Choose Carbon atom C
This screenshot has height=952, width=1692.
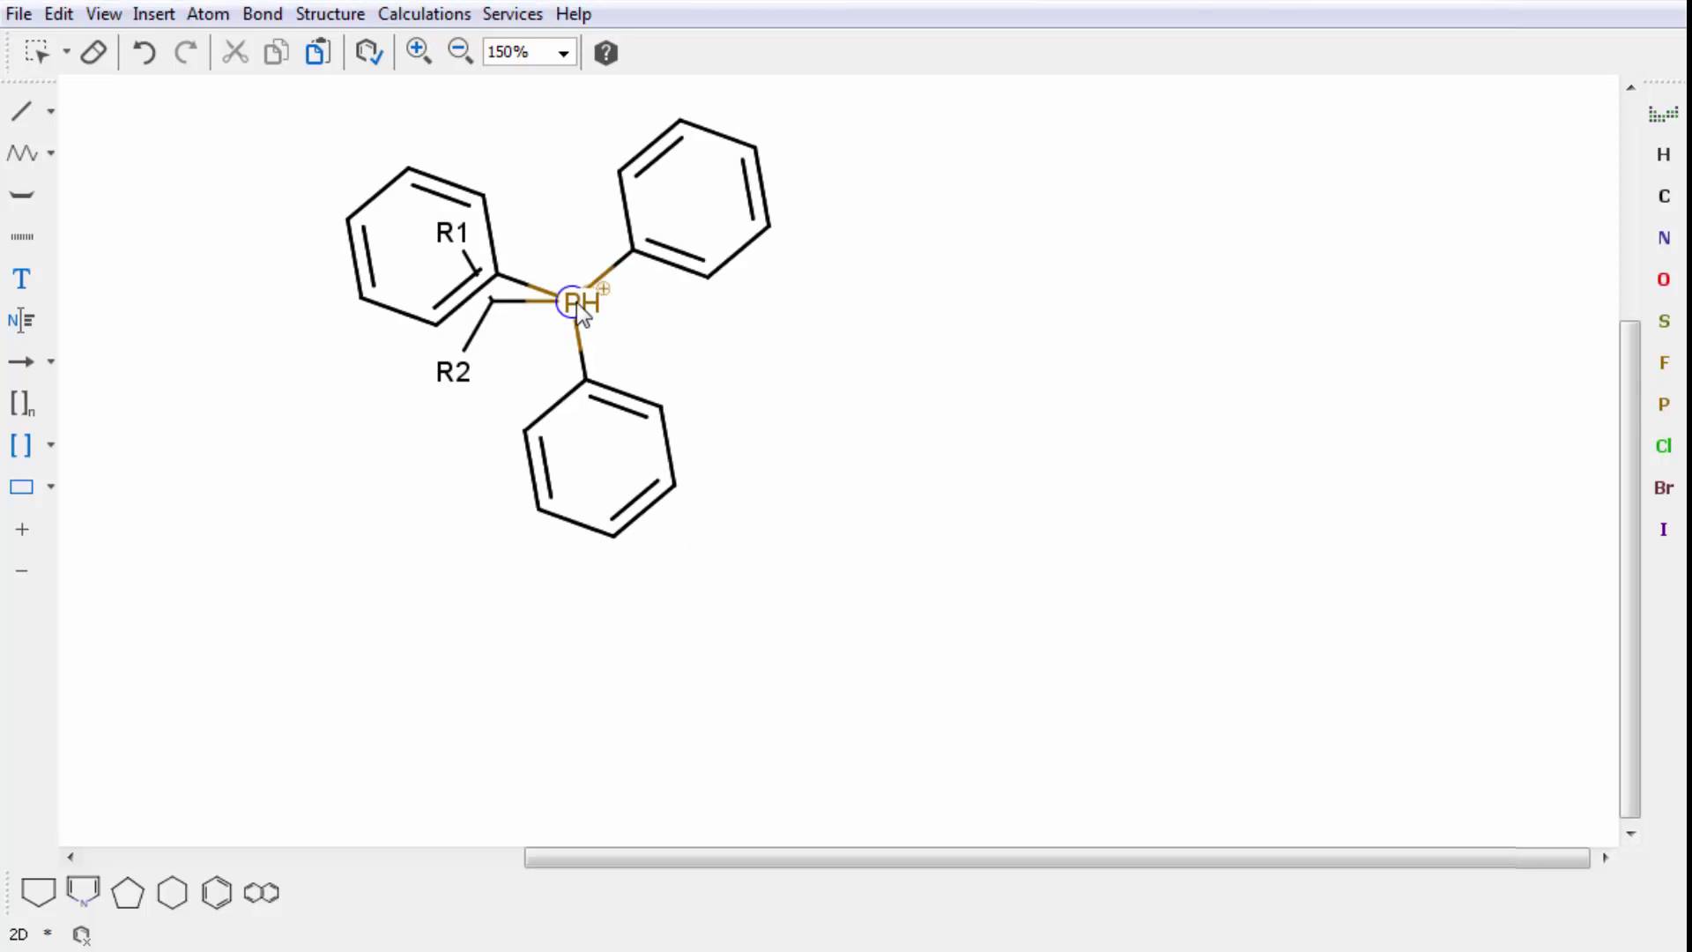click(x=1664, y=197)
